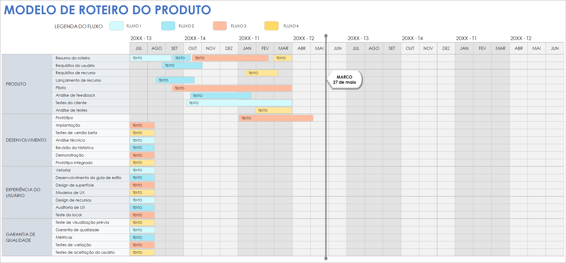Click the orange bar in Resumo do roteiro row
This screenshot has height=263, width=566.
[230, 58]
